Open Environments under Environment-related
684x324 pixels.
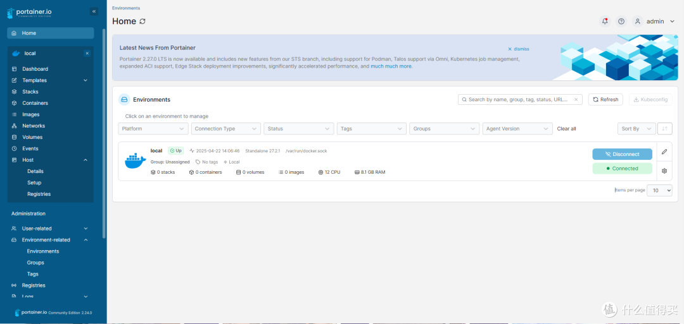(x=43, y=251)
